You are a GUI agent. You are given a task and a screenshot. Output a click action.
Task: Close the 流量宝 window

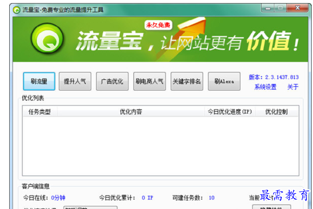(297, 8)
